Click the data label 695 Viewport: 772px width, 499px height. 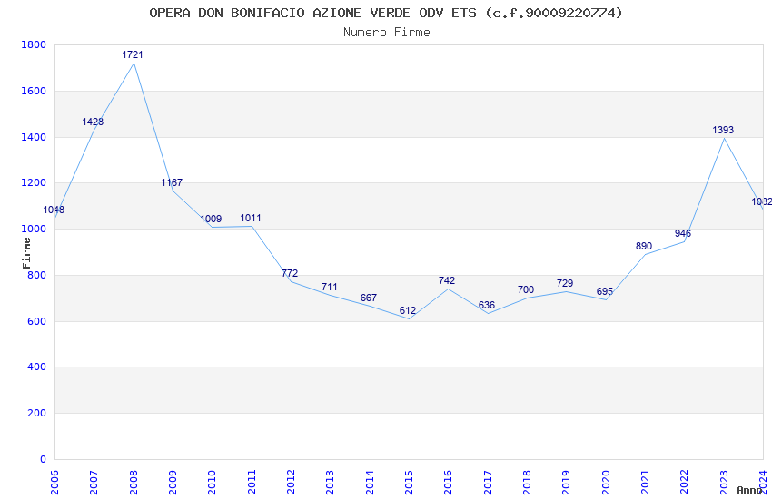pos(605,291)
